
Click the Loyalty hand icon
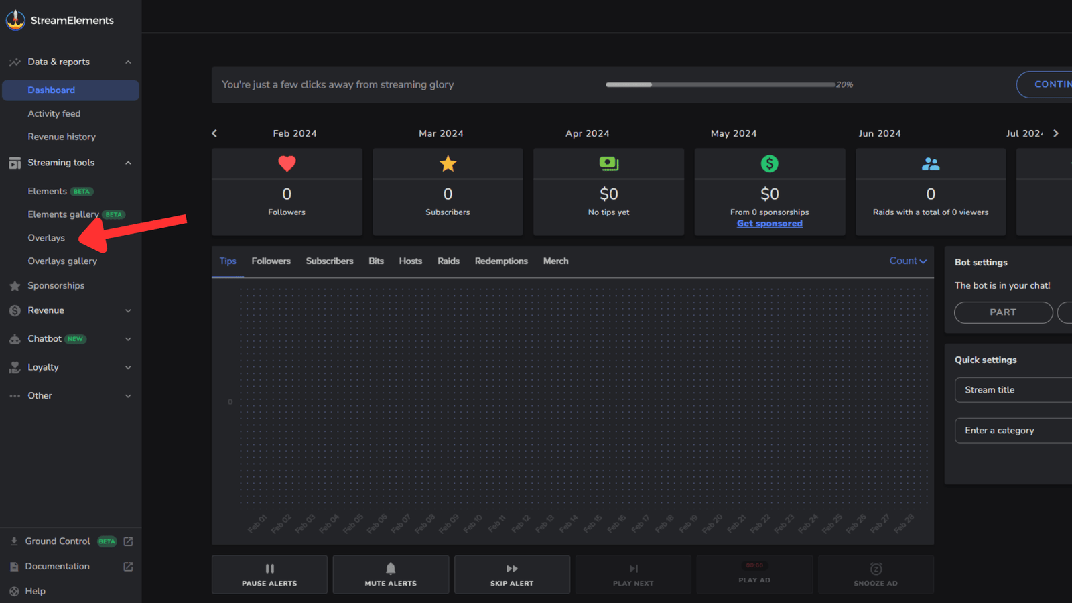click(x=15, y=367)
